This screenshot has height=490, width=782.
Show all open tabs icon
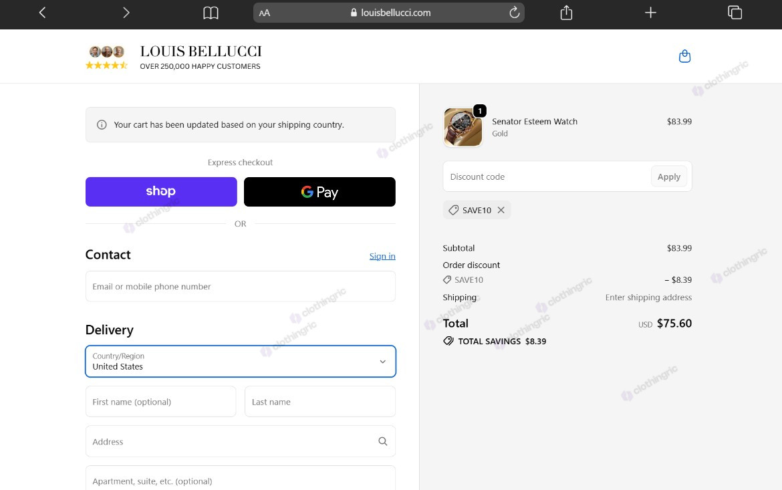pyautogui.click(x=735, y=13)
